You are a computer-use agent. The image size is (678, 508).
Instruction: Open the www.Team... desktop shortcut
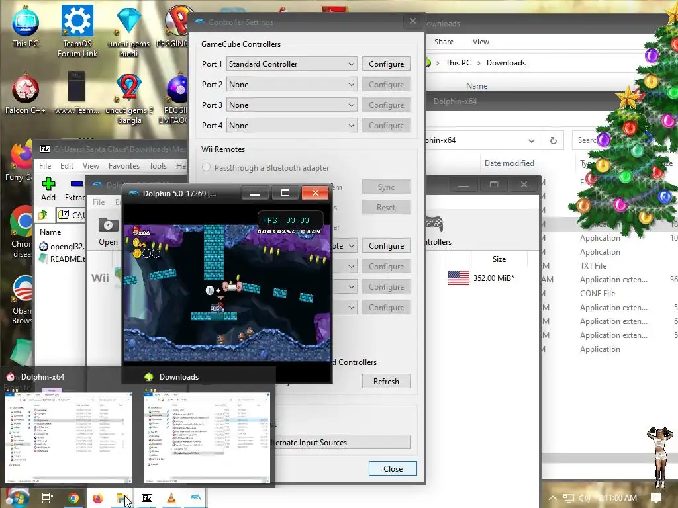point(77,94)
